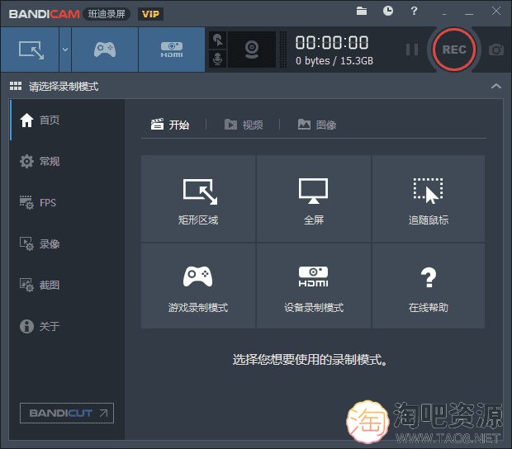Toggle mouse cursor effects icon
The width and height of the screenshot is (512, 449).
click(x=217, y=40)
